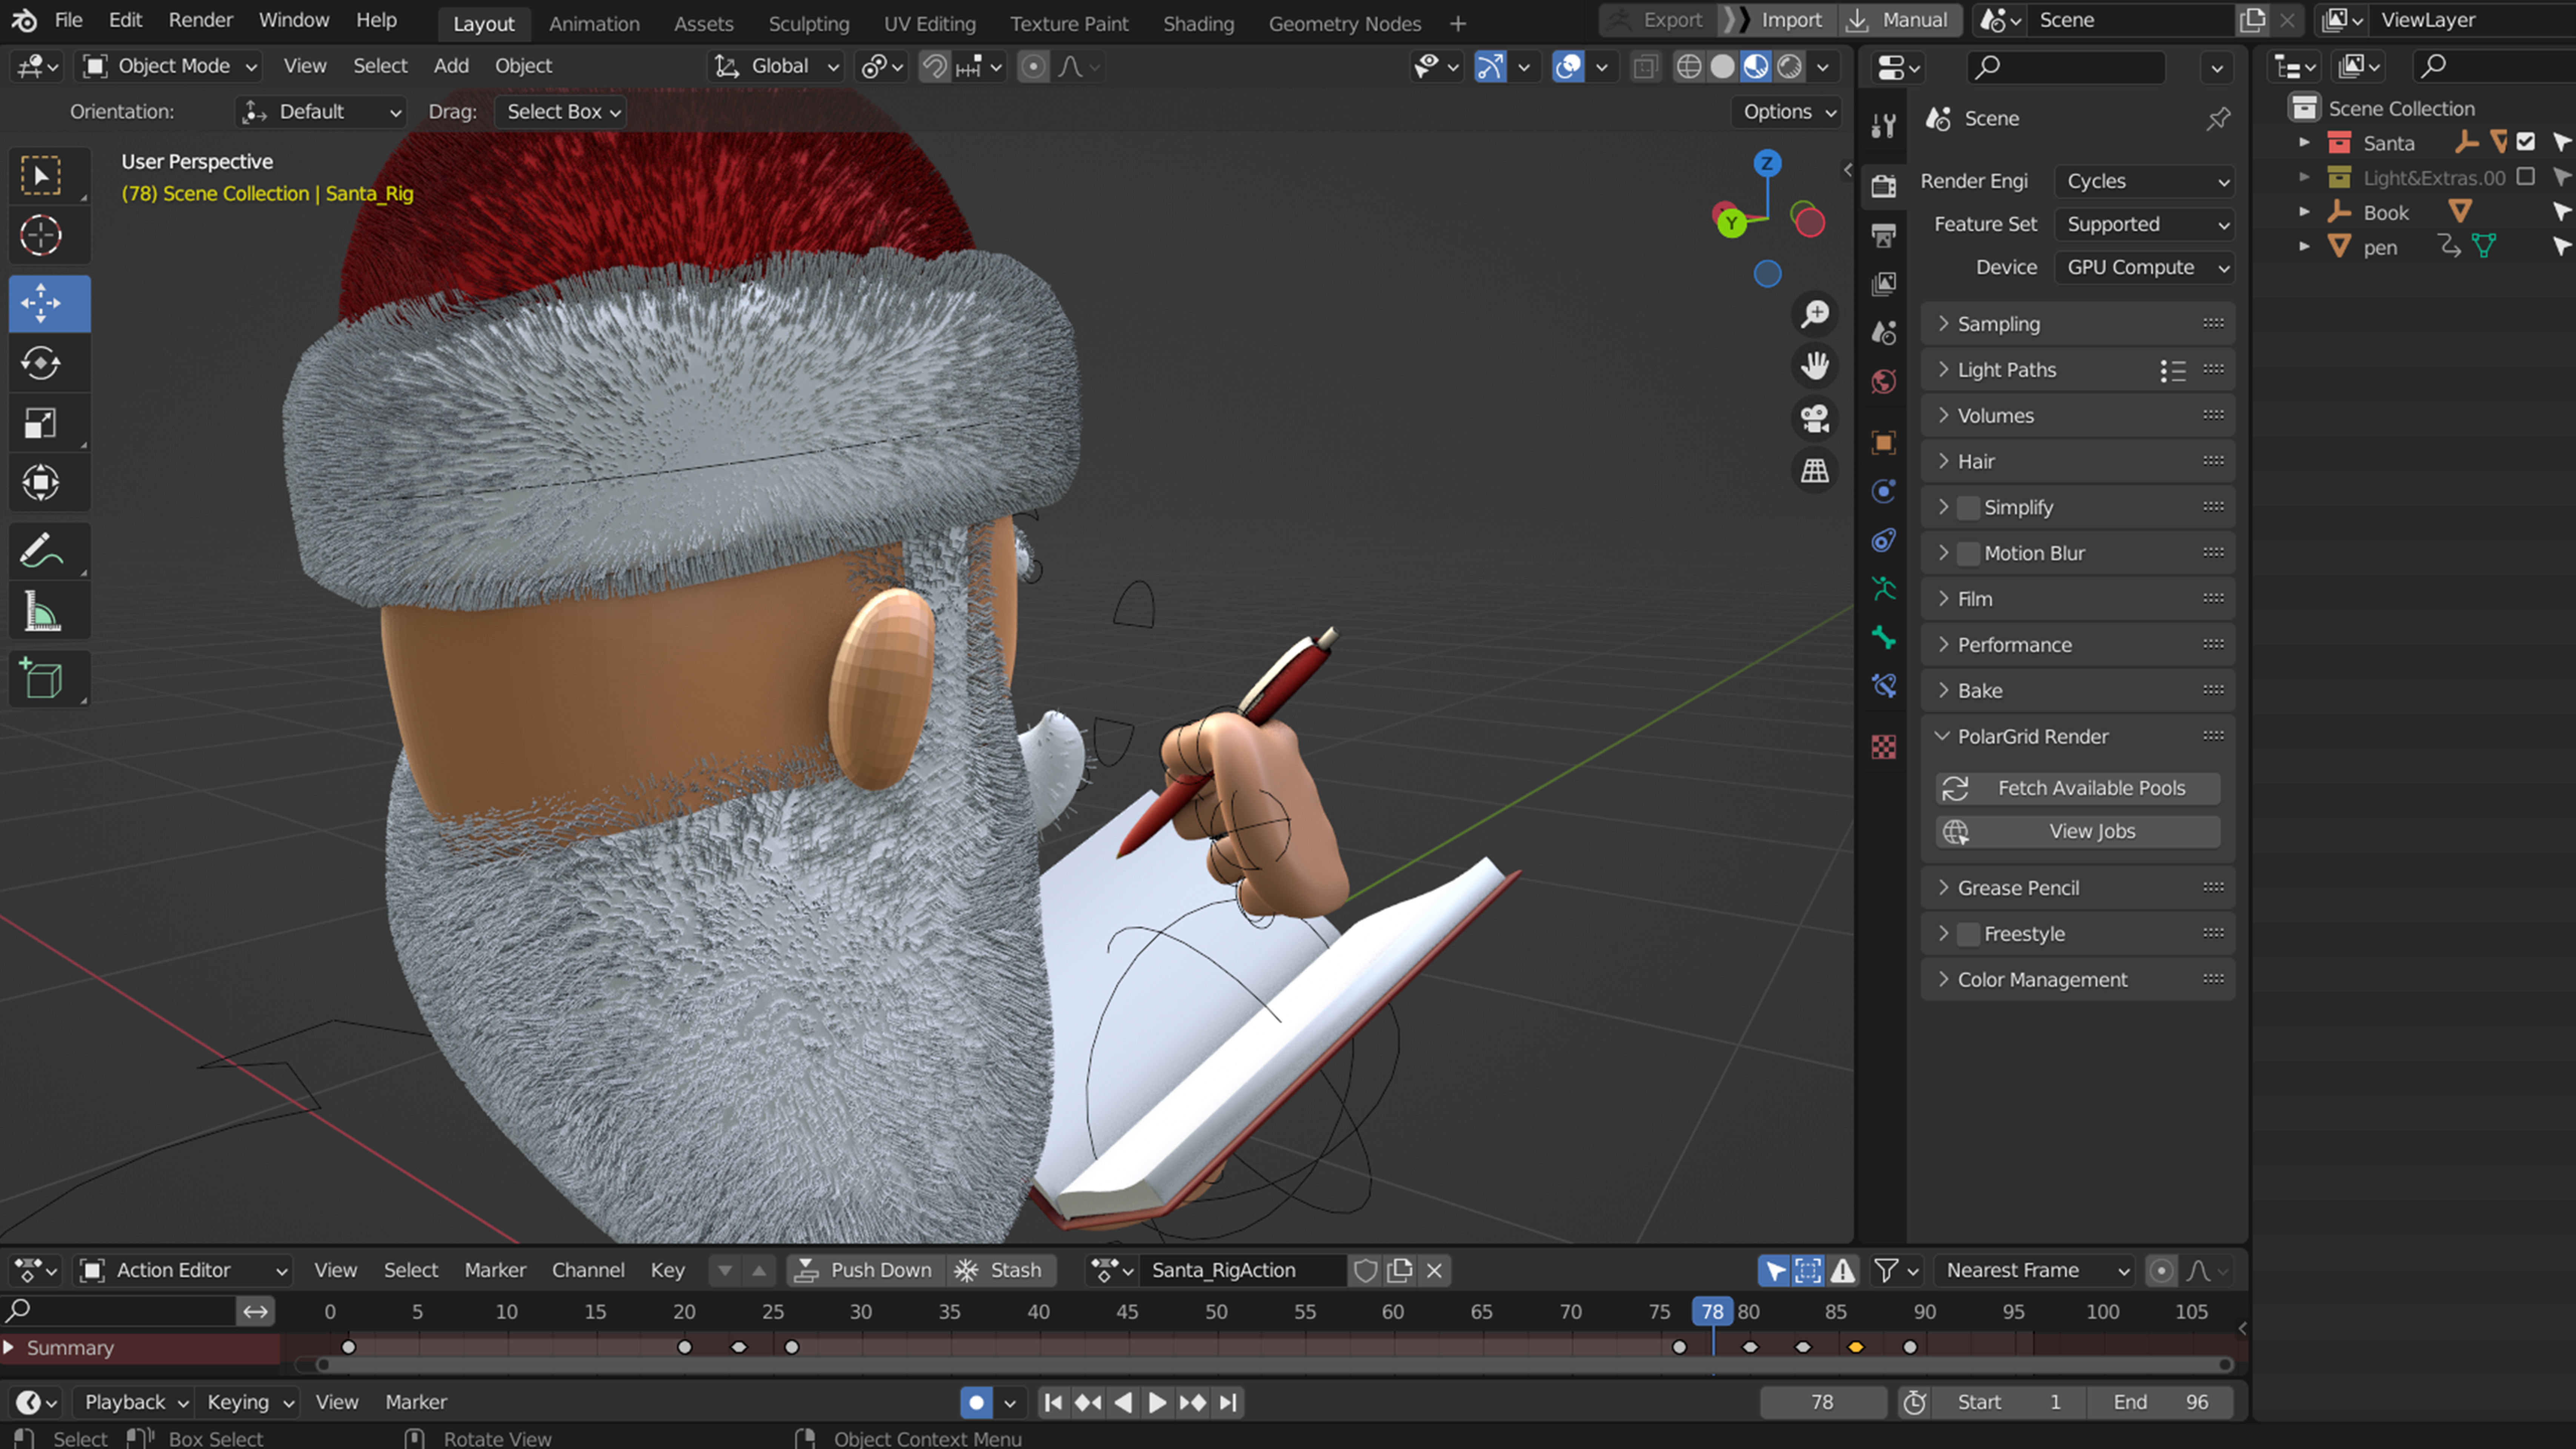2576x1449 pixels.
Task: Select the Rotate tool
Action: click(x=41, y=363)
